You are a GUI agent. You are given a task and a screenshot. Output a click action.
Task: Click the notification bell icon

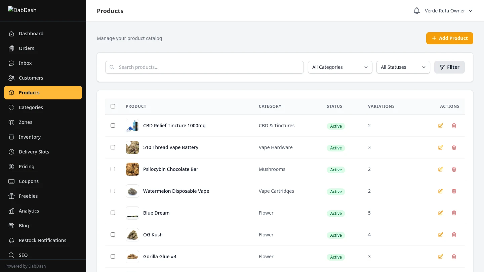coord(417,11)
